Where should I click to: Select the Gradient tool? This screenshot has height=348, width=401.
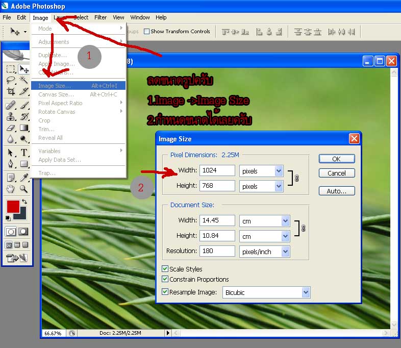click(24, 128)
